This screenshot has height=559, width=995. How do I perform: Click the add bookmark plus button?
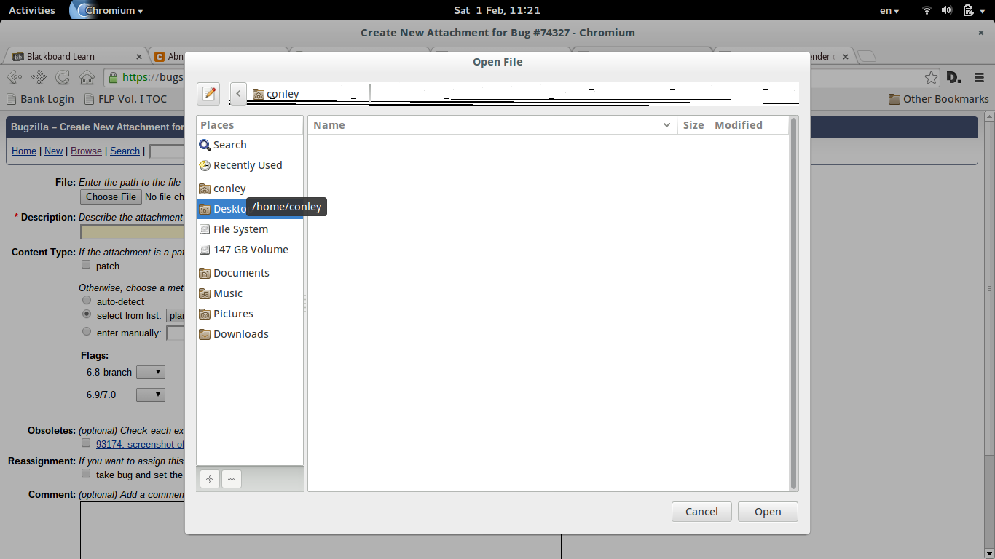(210, 479)
